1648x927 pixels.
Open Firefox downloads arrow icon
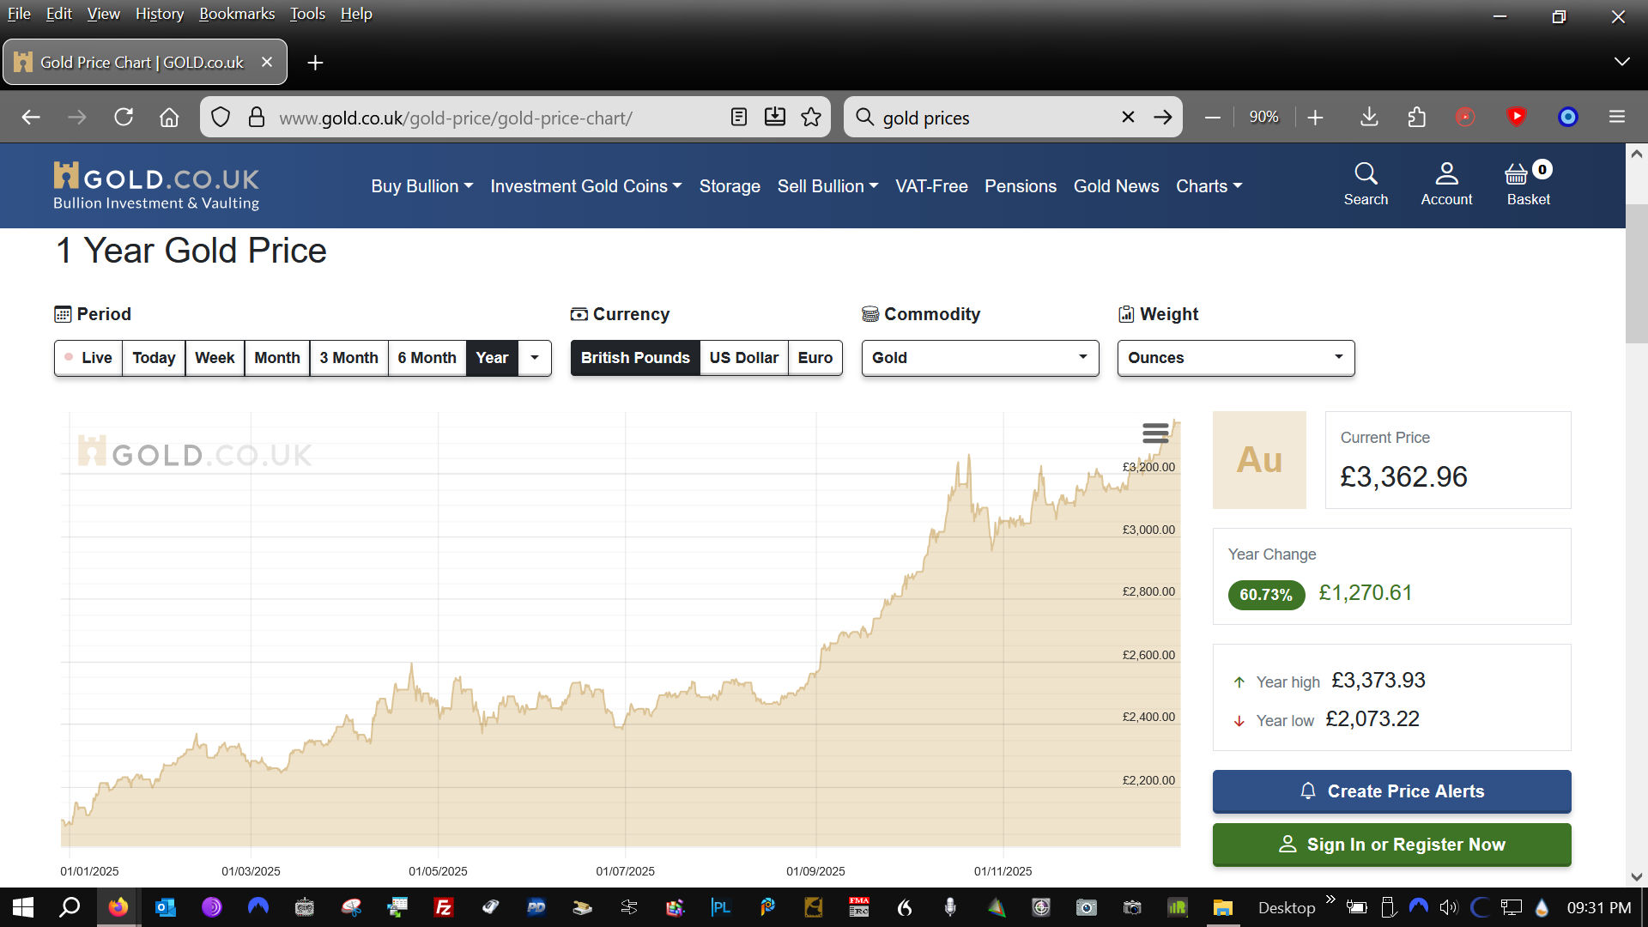point(1369,117)
